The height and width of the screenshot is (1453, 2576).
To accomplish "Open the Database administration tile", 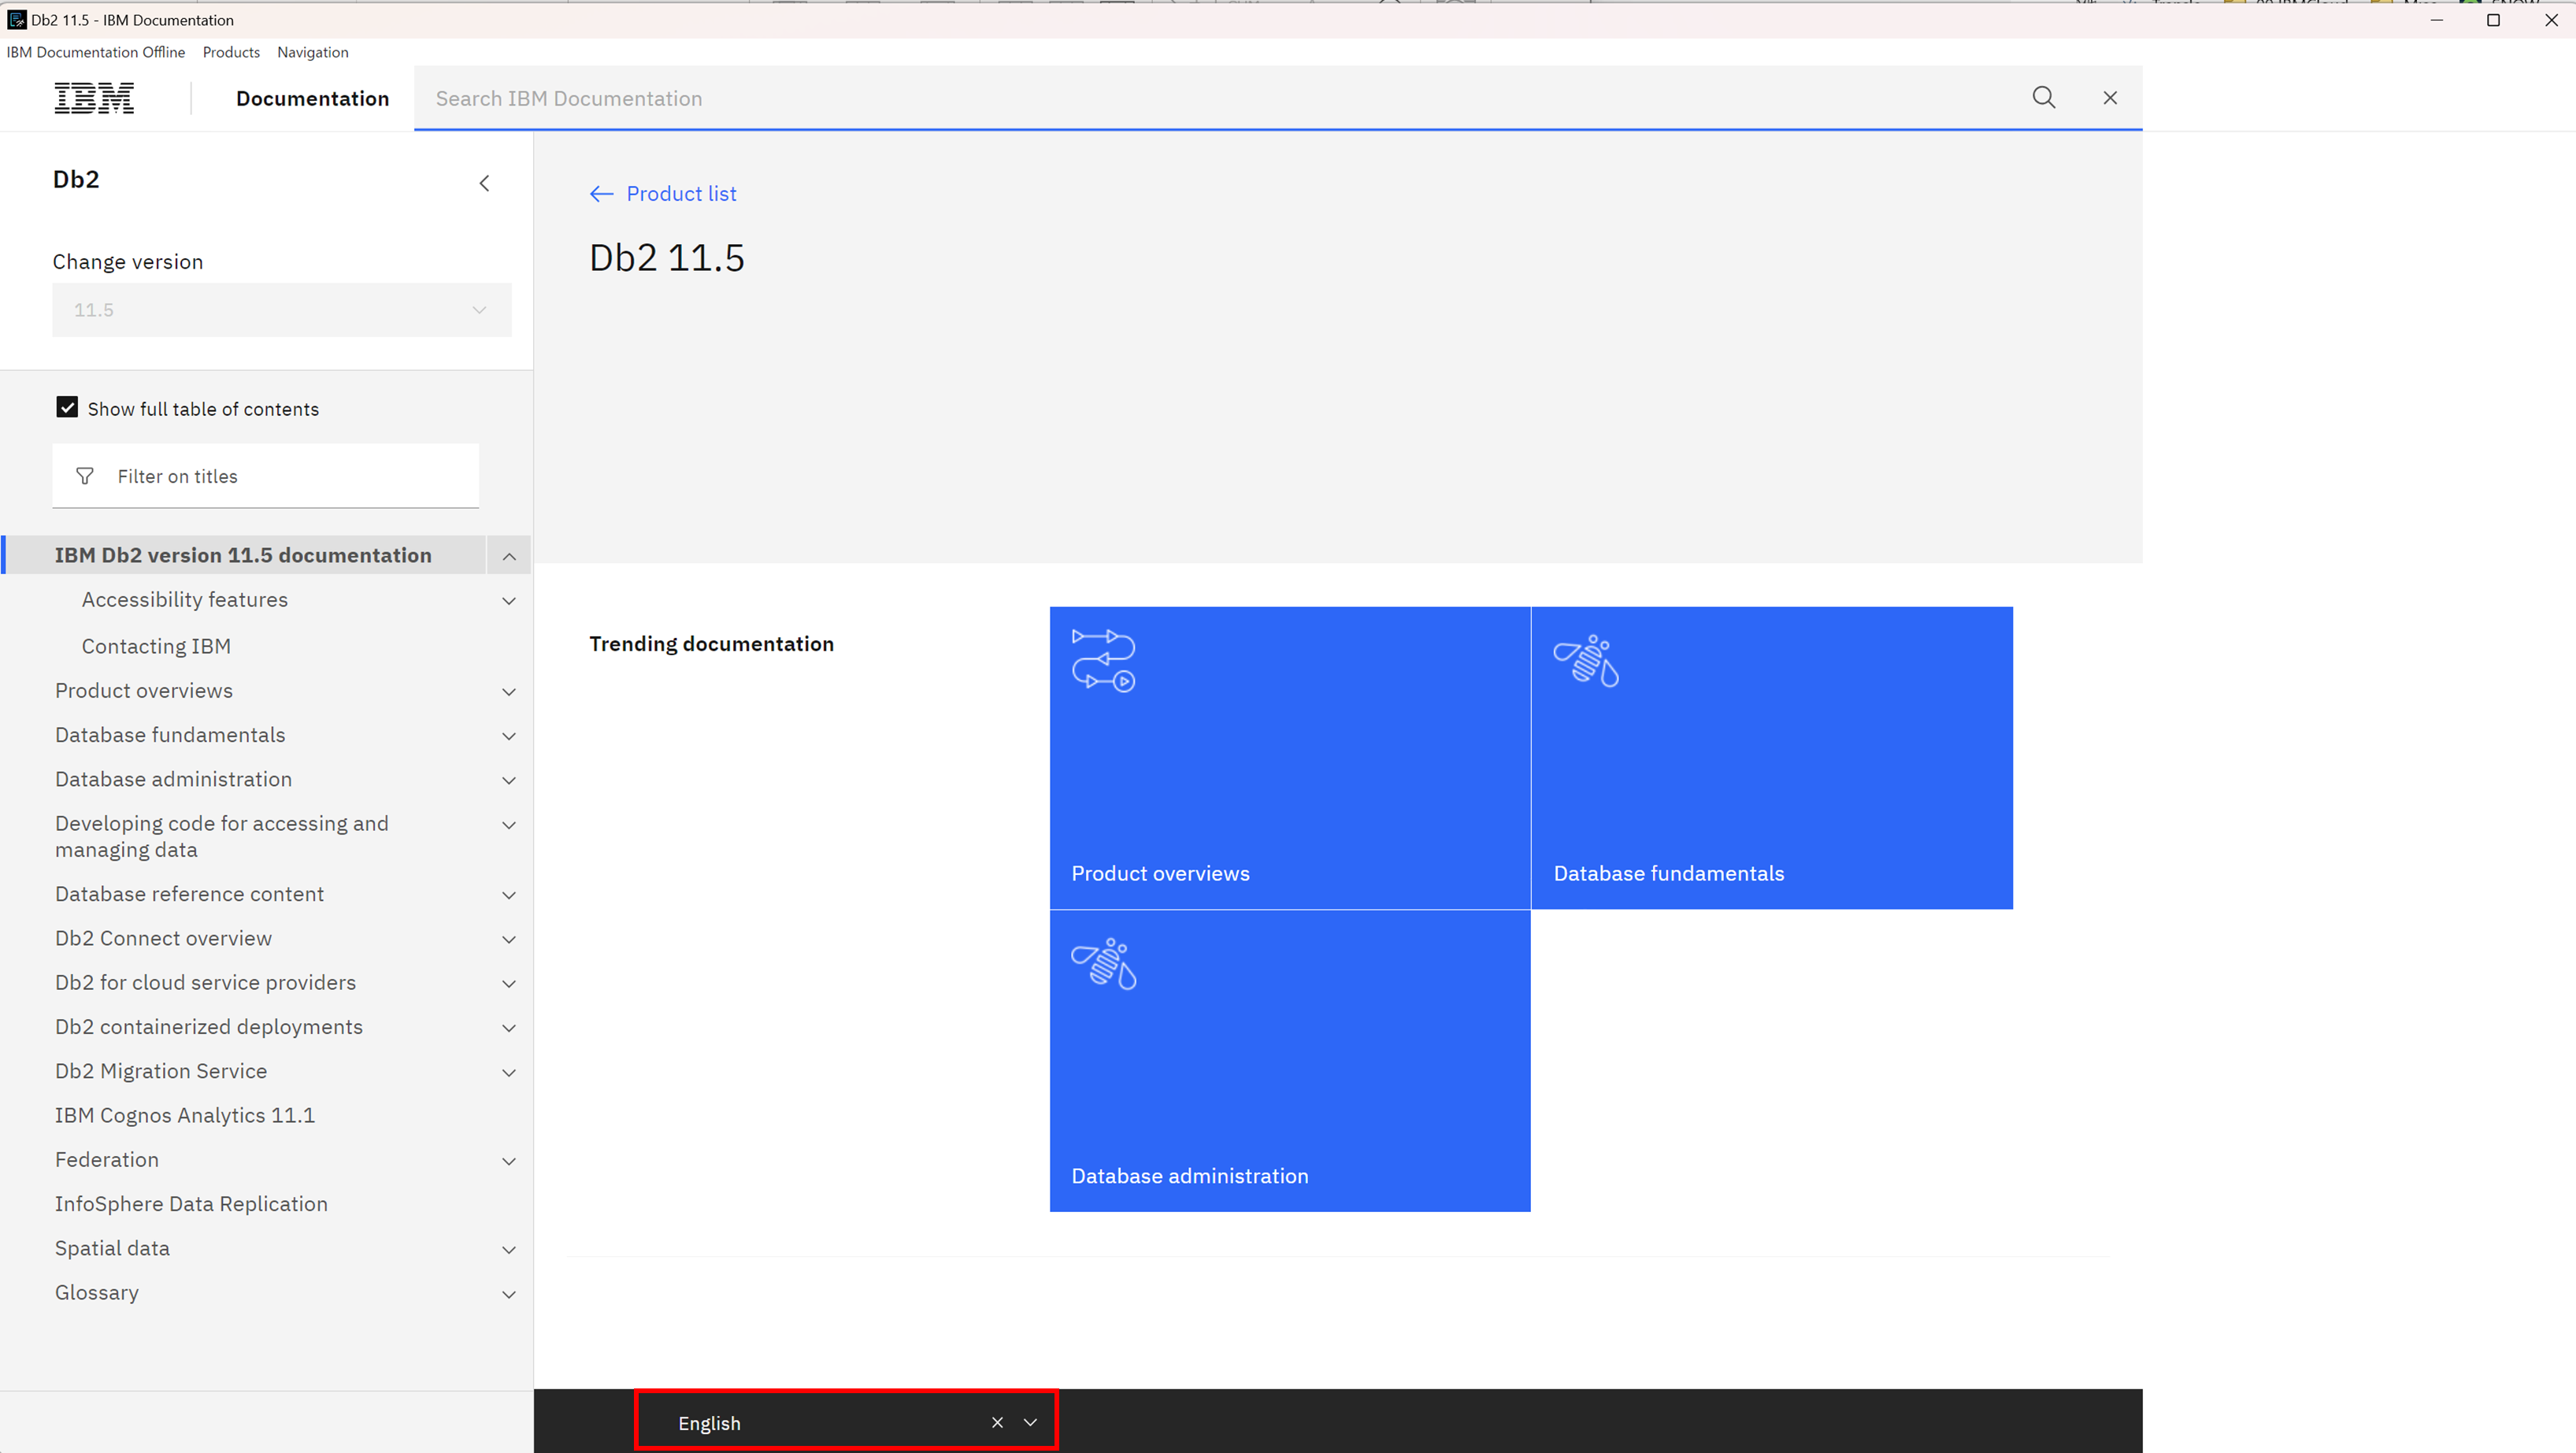I will 1289,1060.
